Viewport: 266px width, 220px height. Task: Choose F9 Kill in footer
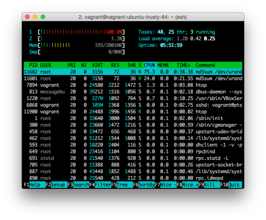(209, 184)
